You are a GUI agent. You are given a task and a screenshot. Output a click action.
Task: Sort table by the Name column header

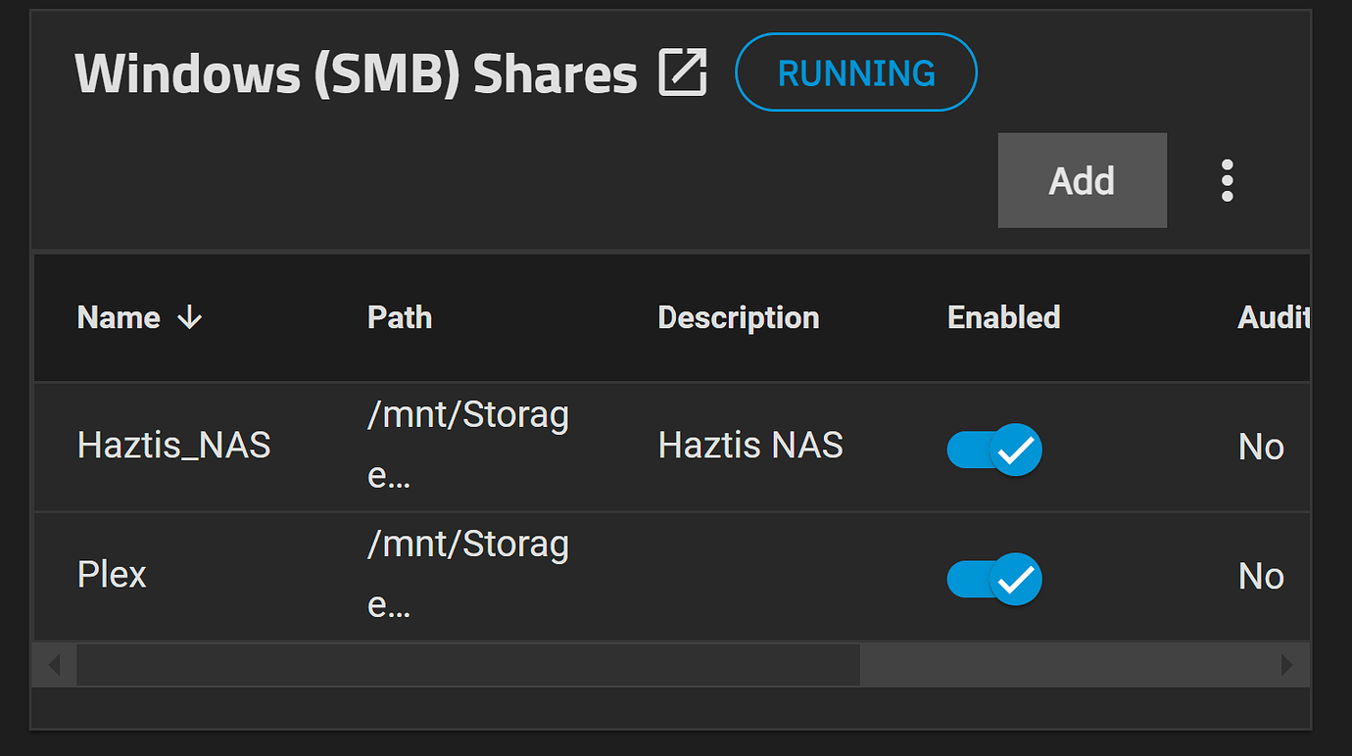[x=119, y=317]
